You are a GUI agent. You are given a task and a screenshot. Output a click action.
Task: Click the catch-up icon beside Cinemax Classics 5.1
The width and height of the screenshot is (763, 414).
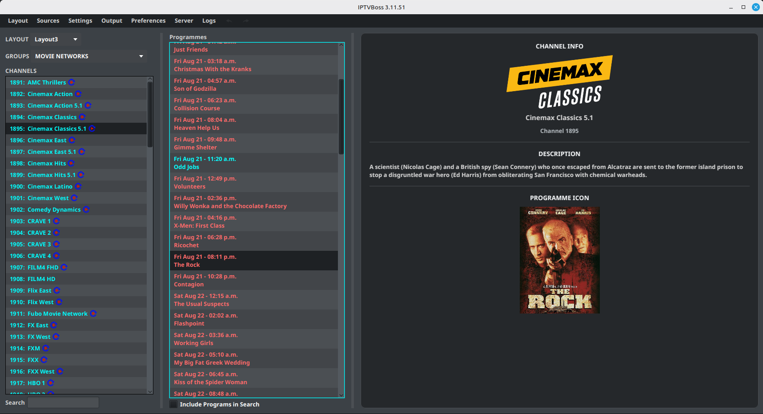coord(92,129)
